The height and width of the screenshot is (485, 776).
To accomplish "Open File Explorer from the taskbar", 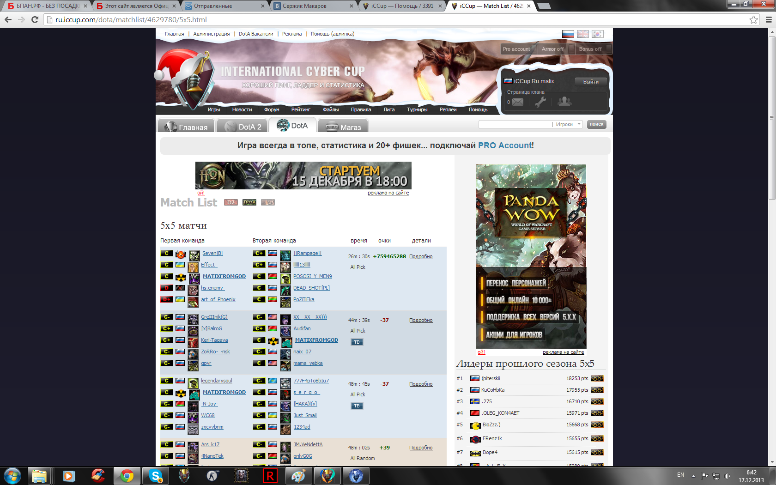I will pos(39,476).
